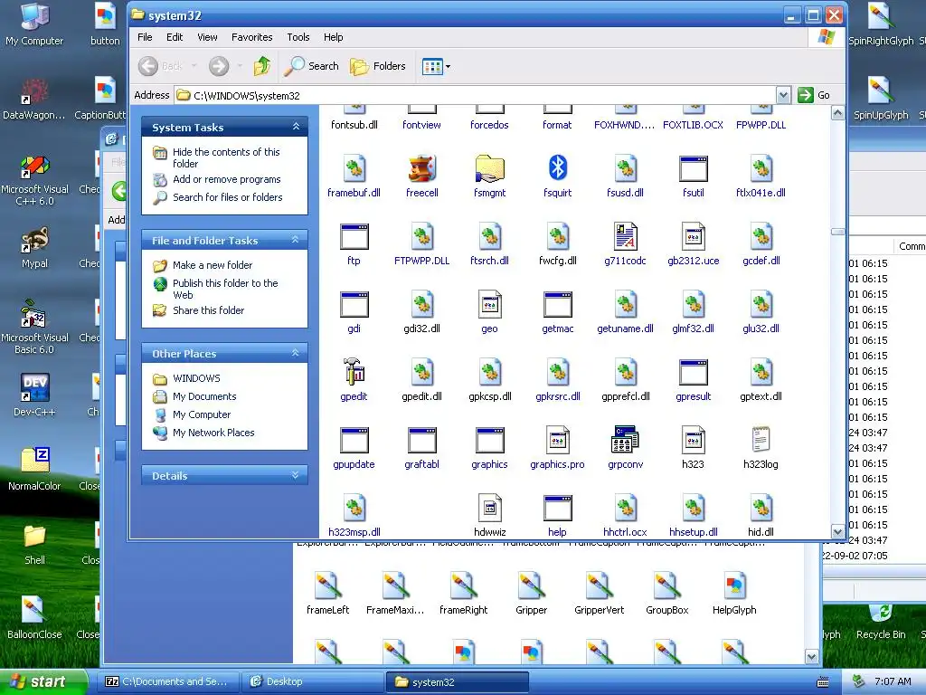Select the gdi32.dll file icon
This screenshot has width=926, height=695.
421,304
